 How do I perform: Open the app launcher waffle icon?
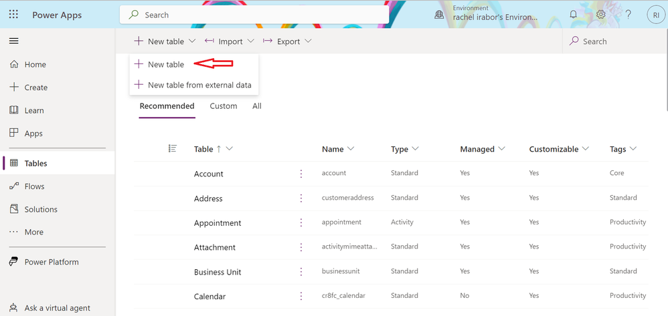pos(13,15)
